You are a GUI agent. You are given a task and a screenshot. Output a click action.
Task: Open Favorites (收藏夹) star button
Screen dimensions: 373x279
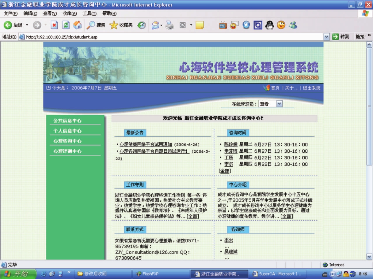(x=122, y=25)
